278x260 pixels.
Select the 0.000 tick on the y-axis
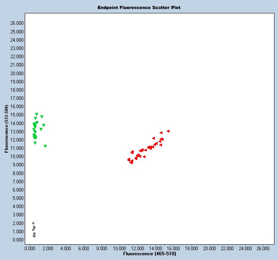point(18,240)
